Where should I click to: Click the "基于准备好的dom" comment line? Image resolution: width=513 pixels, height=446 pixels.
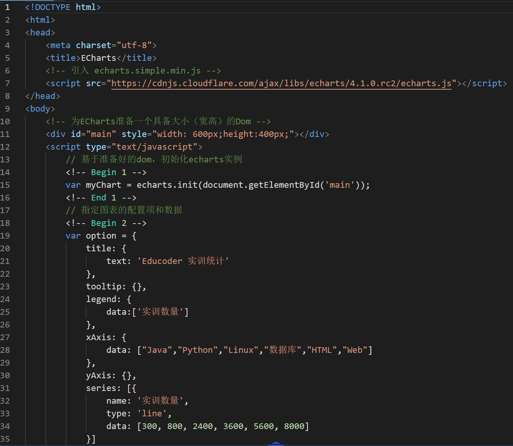(154, 160)
